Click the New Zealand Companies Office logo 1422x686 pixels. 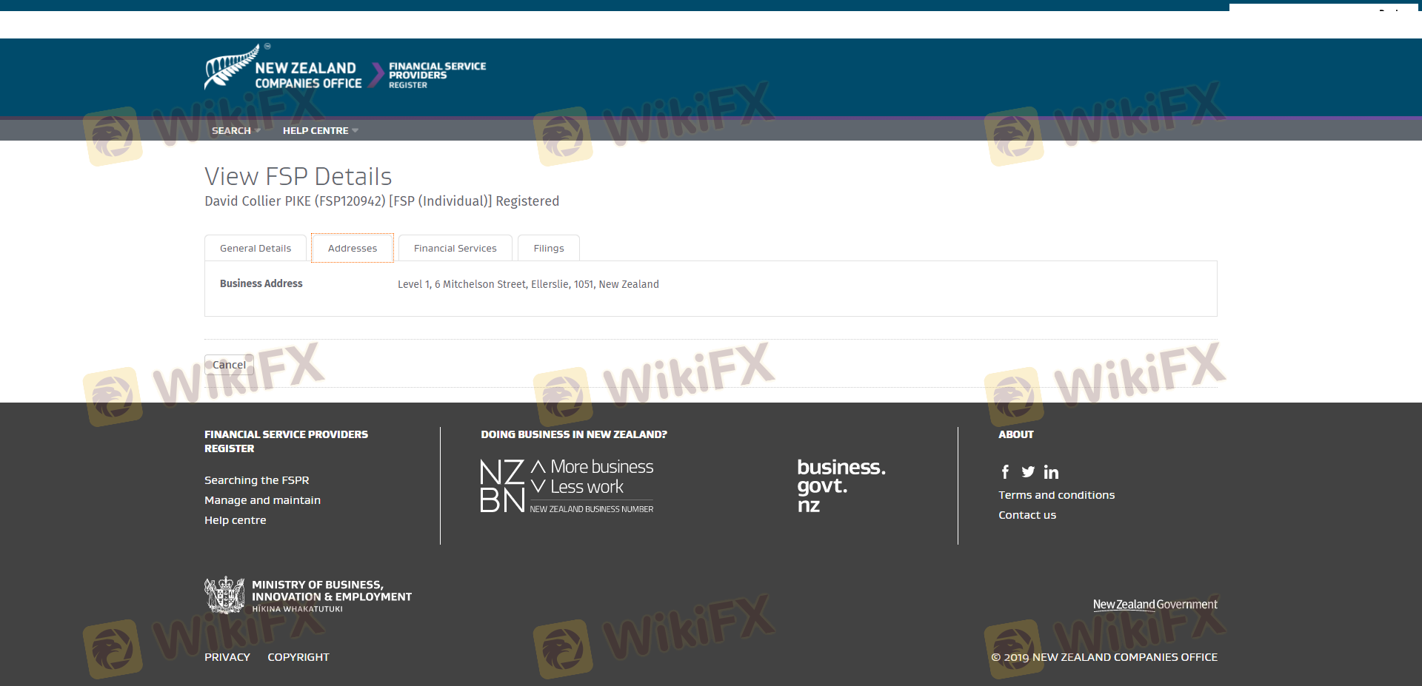pyautogui.click(x=283, y=70)
